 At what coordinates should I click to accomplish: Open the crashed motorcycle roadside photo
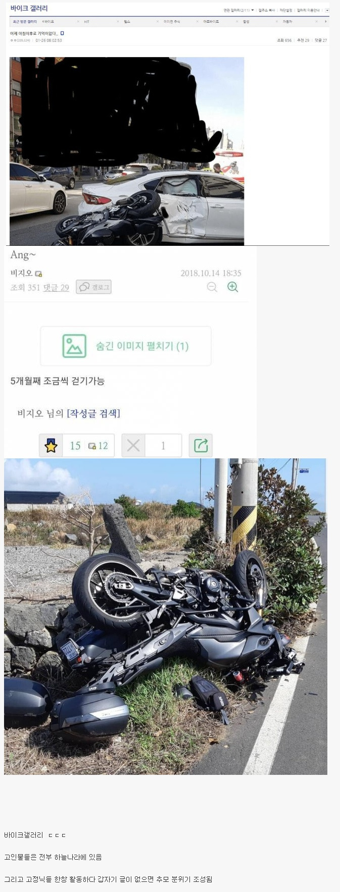point(166,616)
